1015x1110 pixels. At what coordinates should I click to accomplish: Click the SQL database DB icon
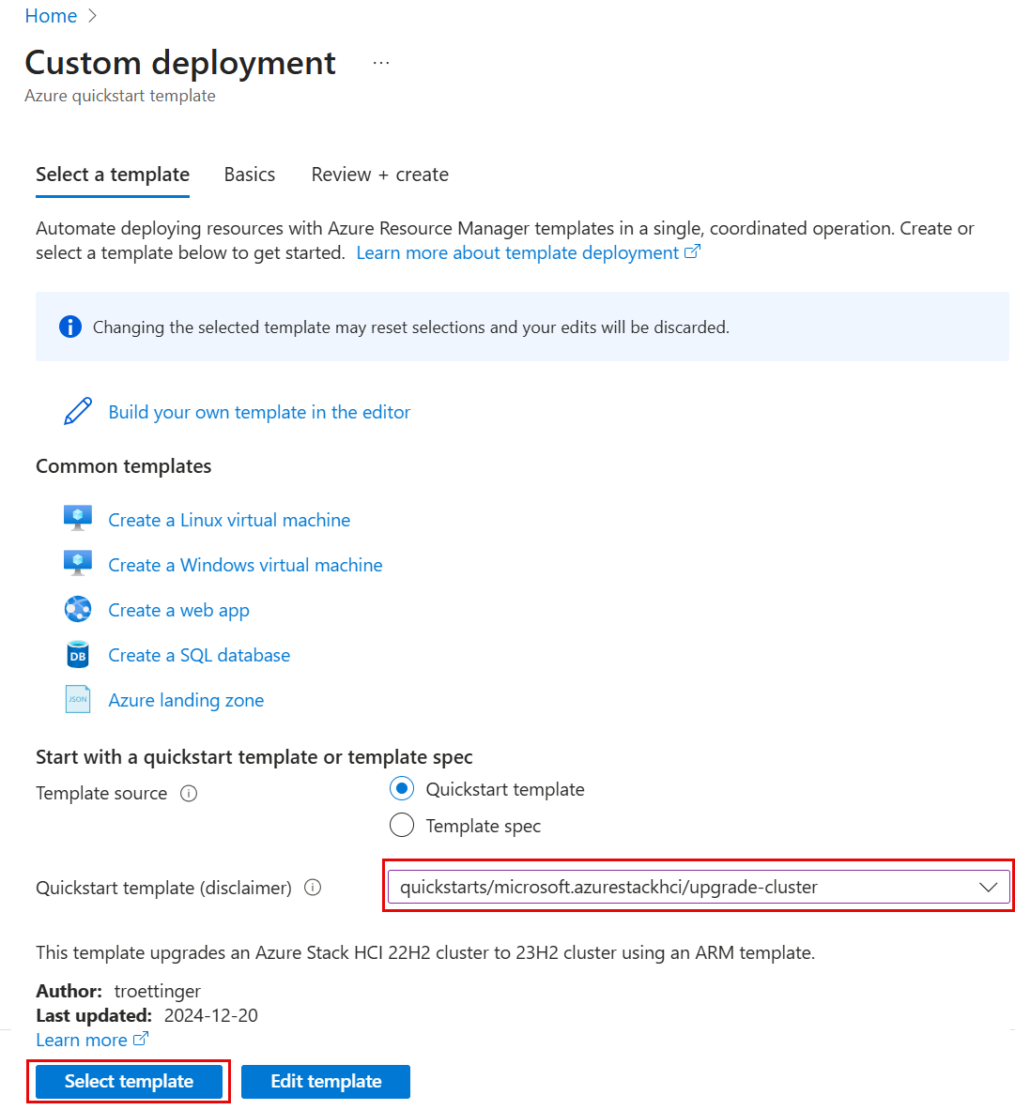coord(78,655)
